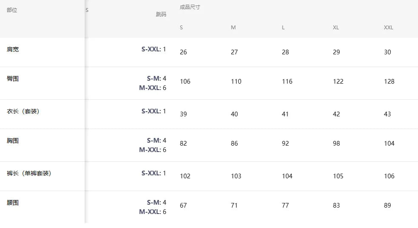Click the 成品尺寸 header label

(190, 7)
